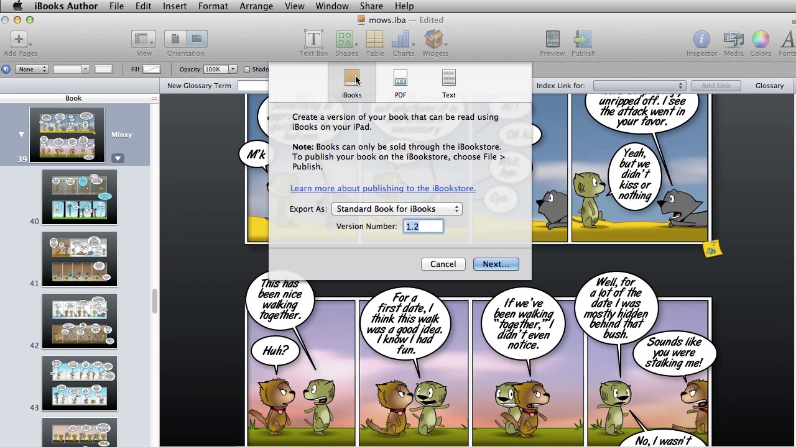Collapse the Minxy chapter disclosure triangle
This screenshot has height=447, width=796.
tap(21, 135)
